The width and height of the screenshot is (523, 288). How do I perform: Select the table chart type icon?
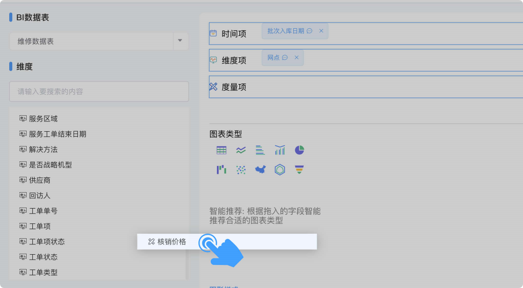click(x=221, y=150)
